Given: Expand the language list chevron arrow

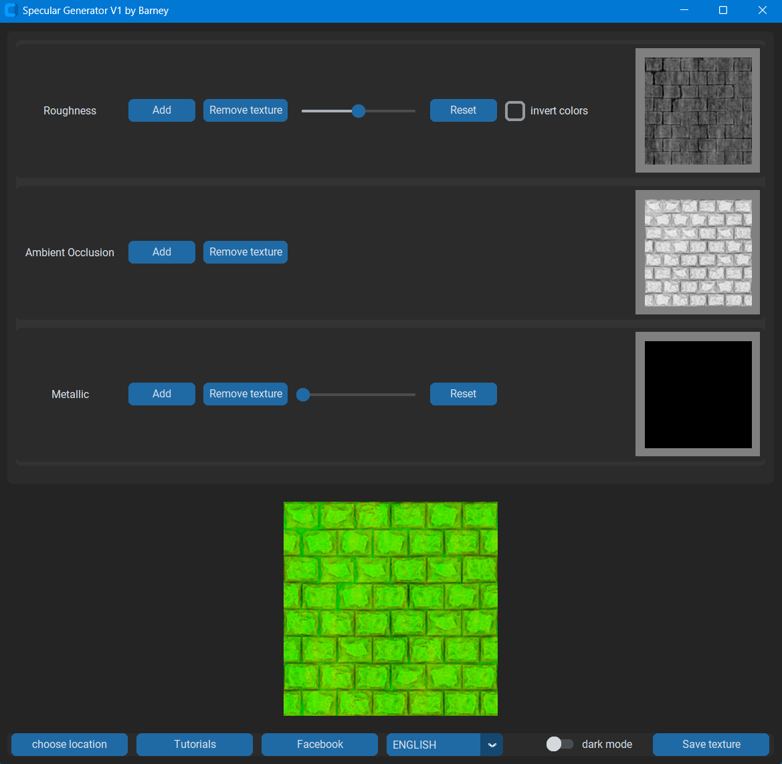Looking at the screenshot, I should 492,745.
